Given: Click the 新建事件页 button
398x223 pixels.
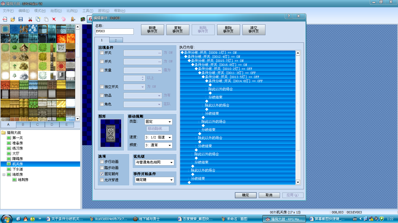Looking at the screenshot, I should tap(152, 30).
